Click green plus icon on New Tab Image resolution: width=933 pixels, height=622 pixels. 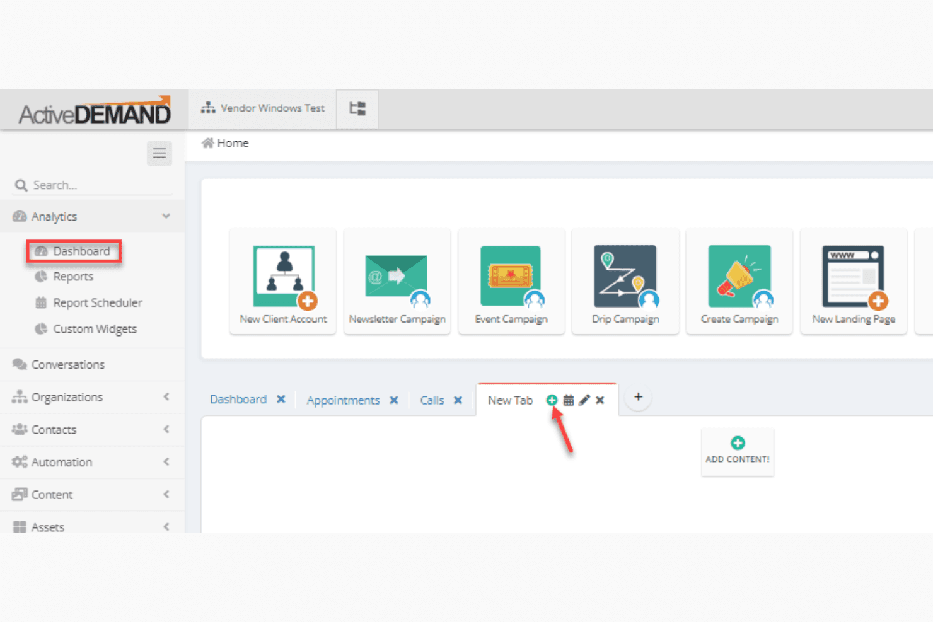coord(552,400)
